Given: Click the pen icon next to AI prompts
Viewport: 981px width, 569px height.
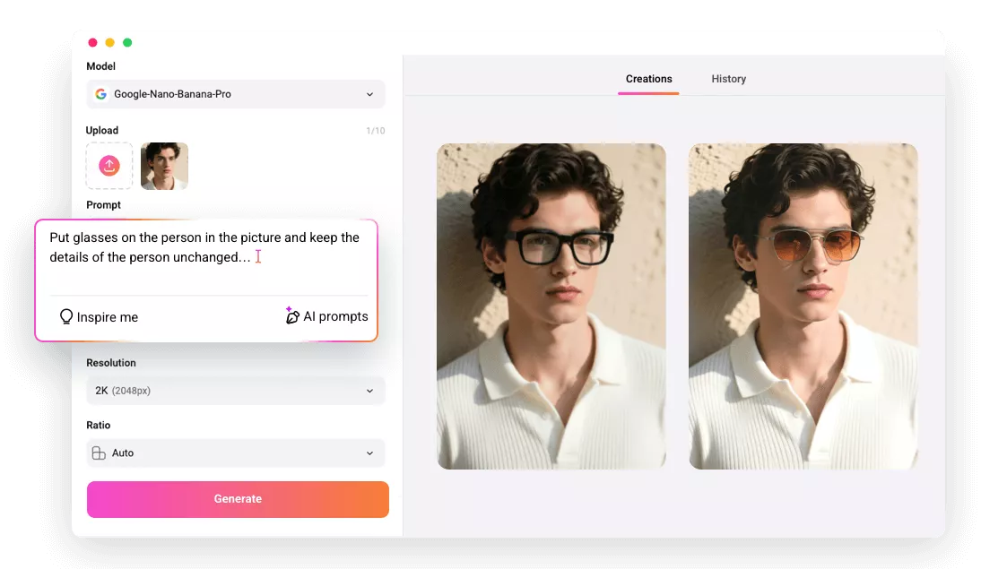Looking at the screenshot, I should pyautogui.click(x=291, y=318).
